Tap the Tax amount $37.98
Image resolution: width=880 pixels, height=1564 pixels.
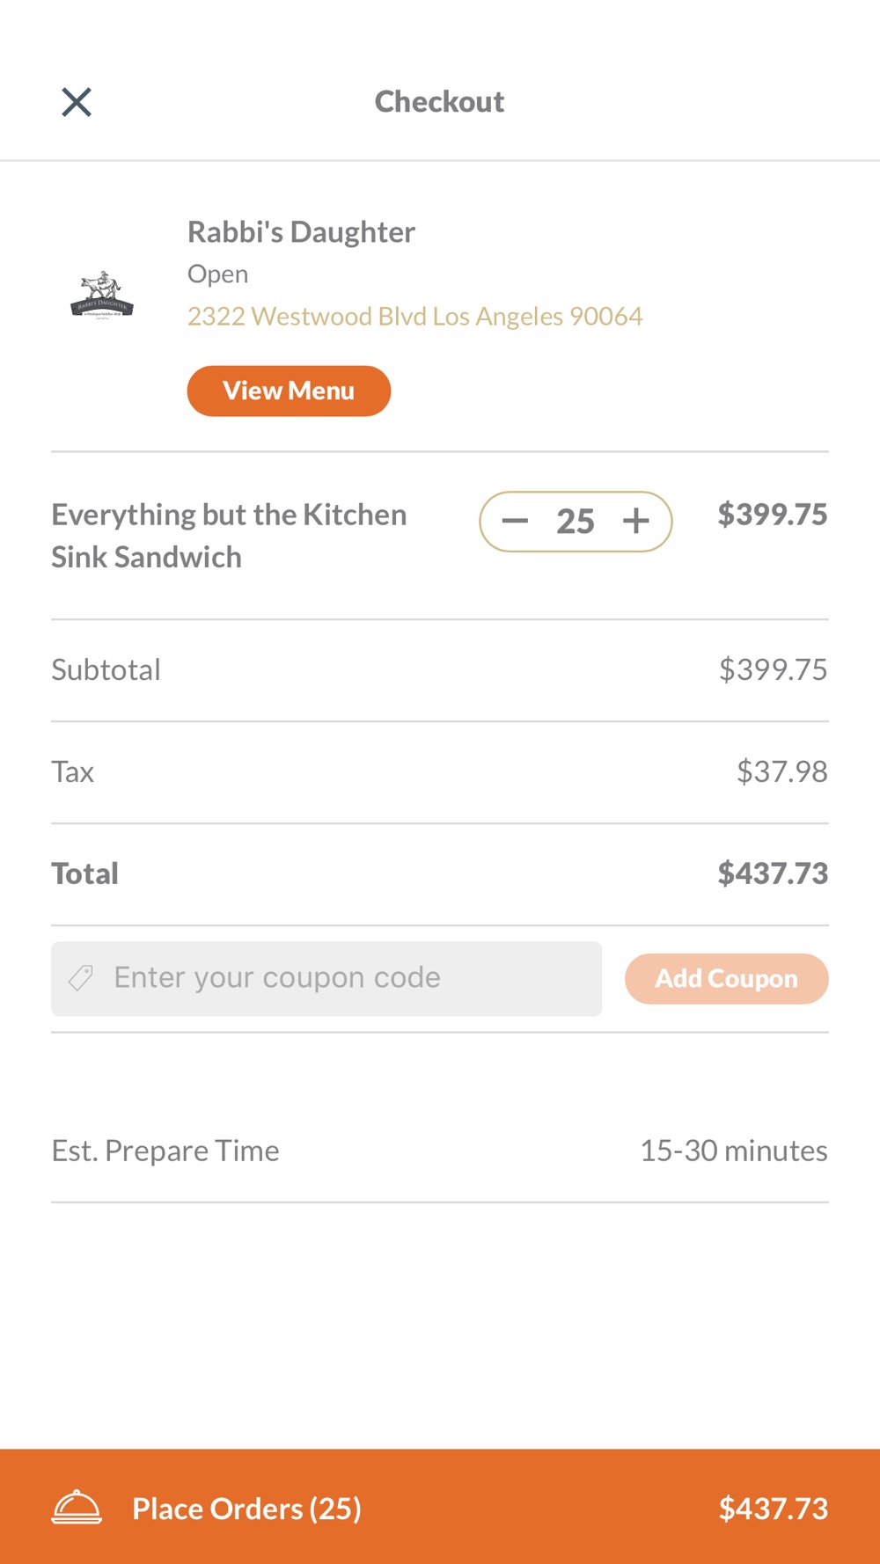(x=781, y=772)
